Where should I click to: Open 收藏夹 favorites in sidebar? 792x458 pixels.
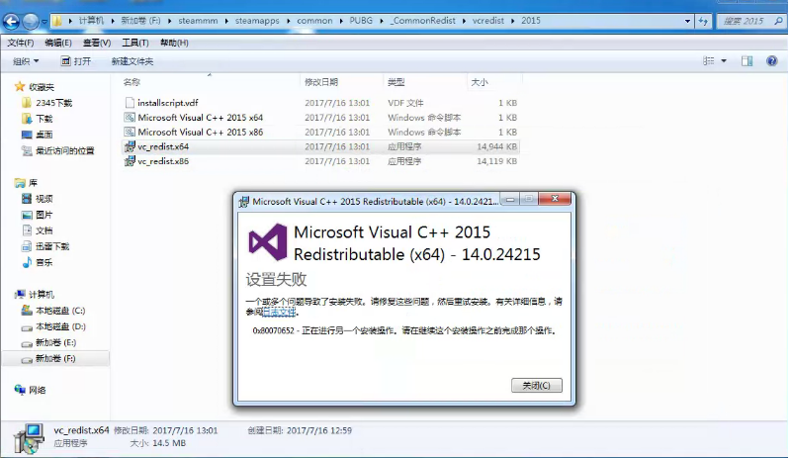pos(41,87)
